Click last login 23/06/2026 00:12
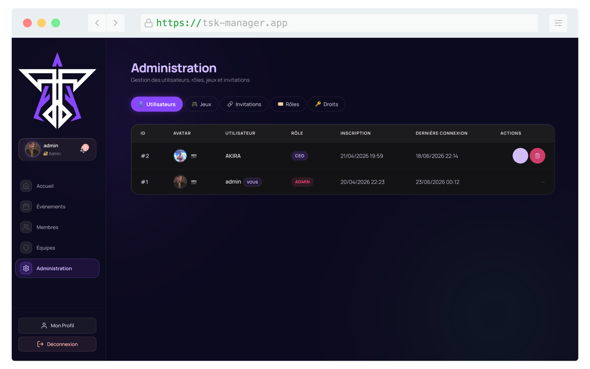The height and width of the screenshot is (369, 590). (438, 182)
